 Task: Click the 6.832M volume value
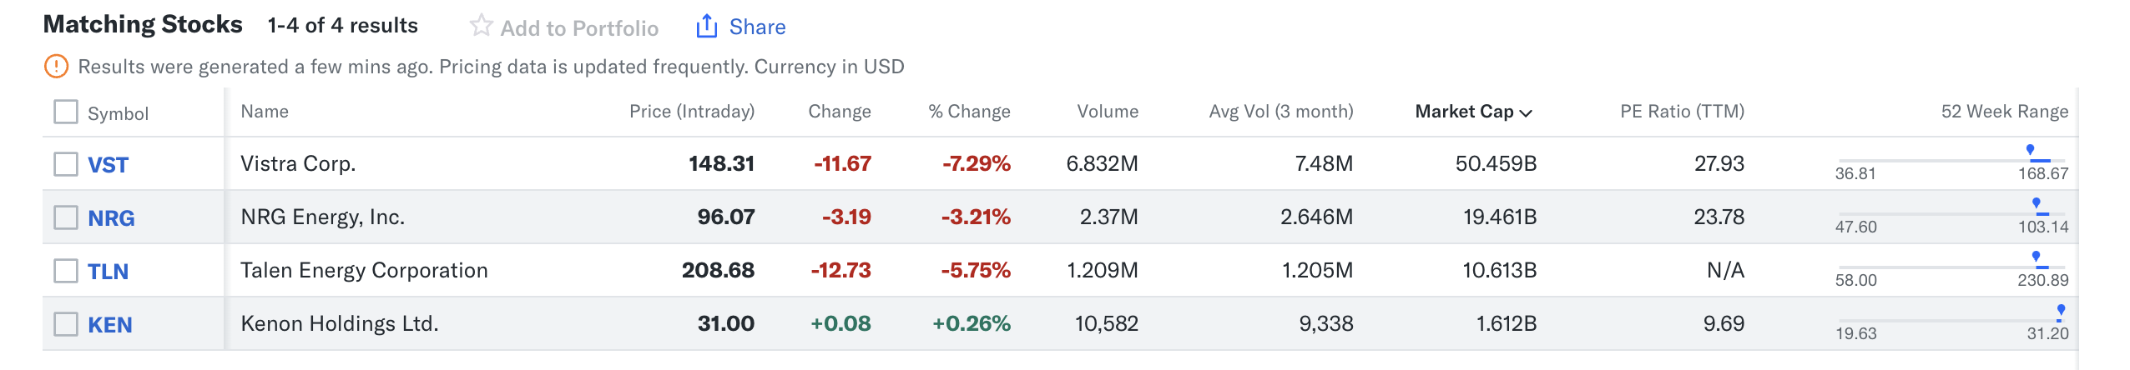pyautogui.click(x=1102, y=163)
